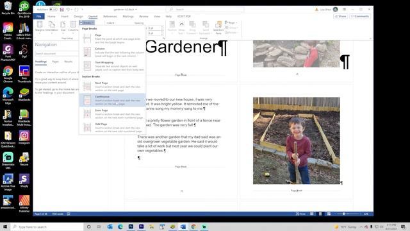Open the Recycle Bin desktop icon
This screenshot has height=231, width=410.
coord(8,8)
